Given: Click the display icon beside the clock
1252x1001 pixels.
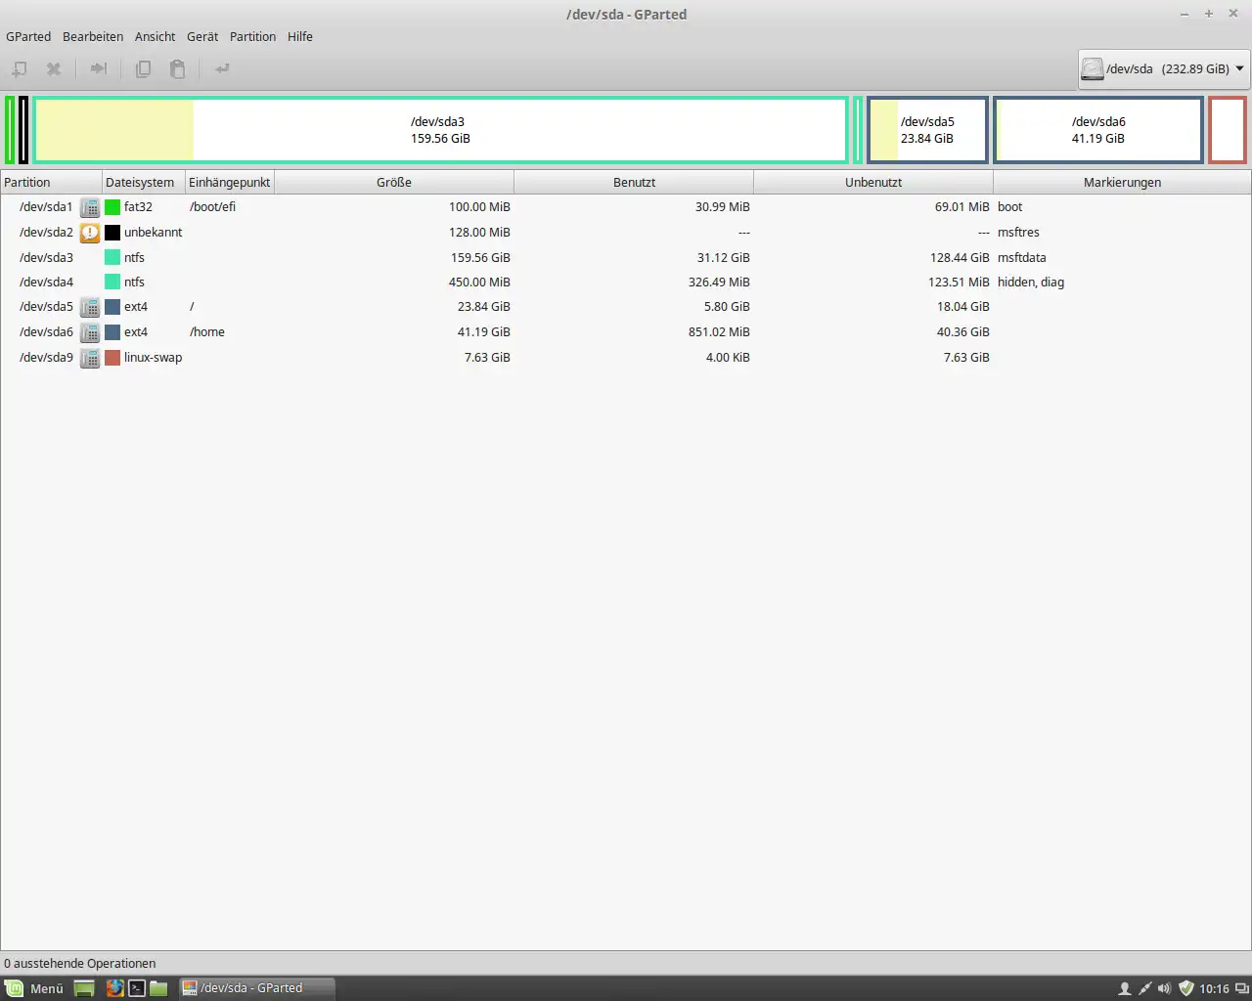Looking at the screenshot, I should 1241,988.
